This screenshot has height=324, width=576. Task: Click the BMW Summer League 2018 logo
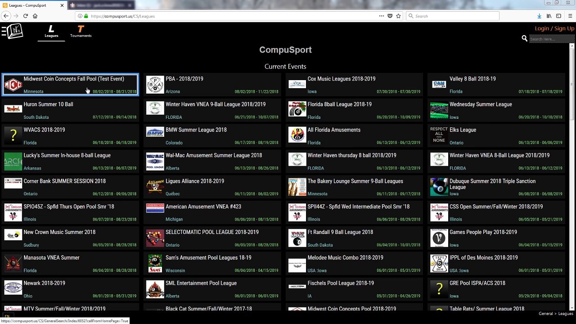point(155,132)
